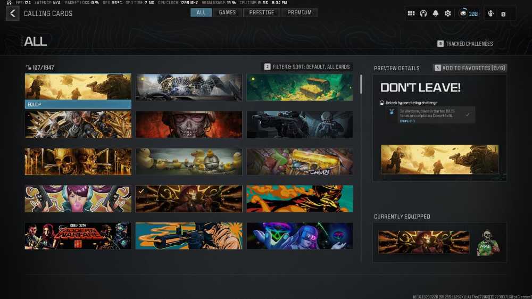The image size is (532, 299).
Task: Open the notifications bell icon
Action: click(x=435, y=14)
